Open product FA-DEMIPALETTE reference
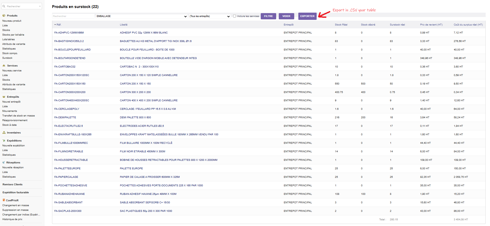Screen dimensions: 490x226 click(65, 118)
